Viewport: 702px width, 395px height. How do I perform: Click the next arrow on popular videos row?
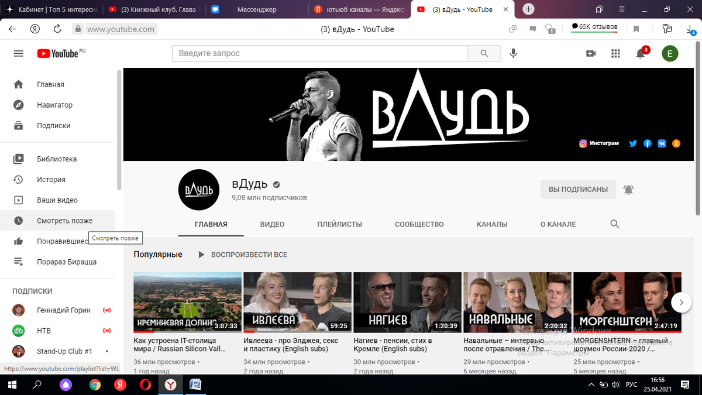click(x=681, y=303)
